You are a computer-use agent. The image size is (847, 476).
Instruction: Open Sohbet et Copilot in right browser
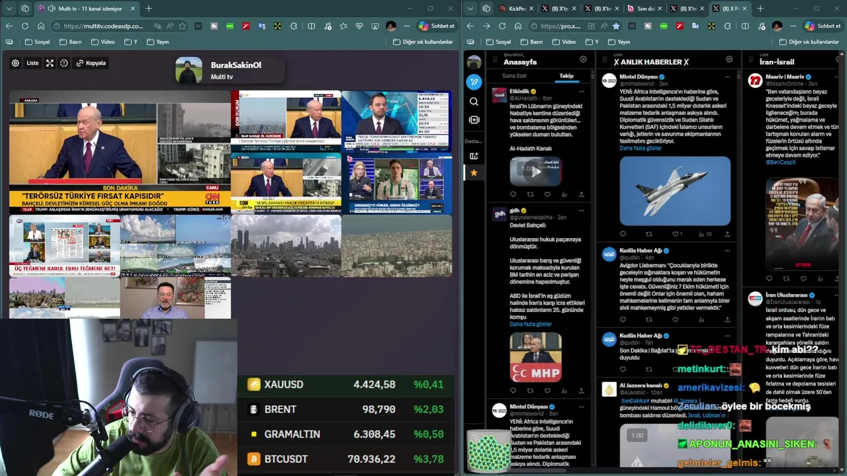click(x=823, y=26)
